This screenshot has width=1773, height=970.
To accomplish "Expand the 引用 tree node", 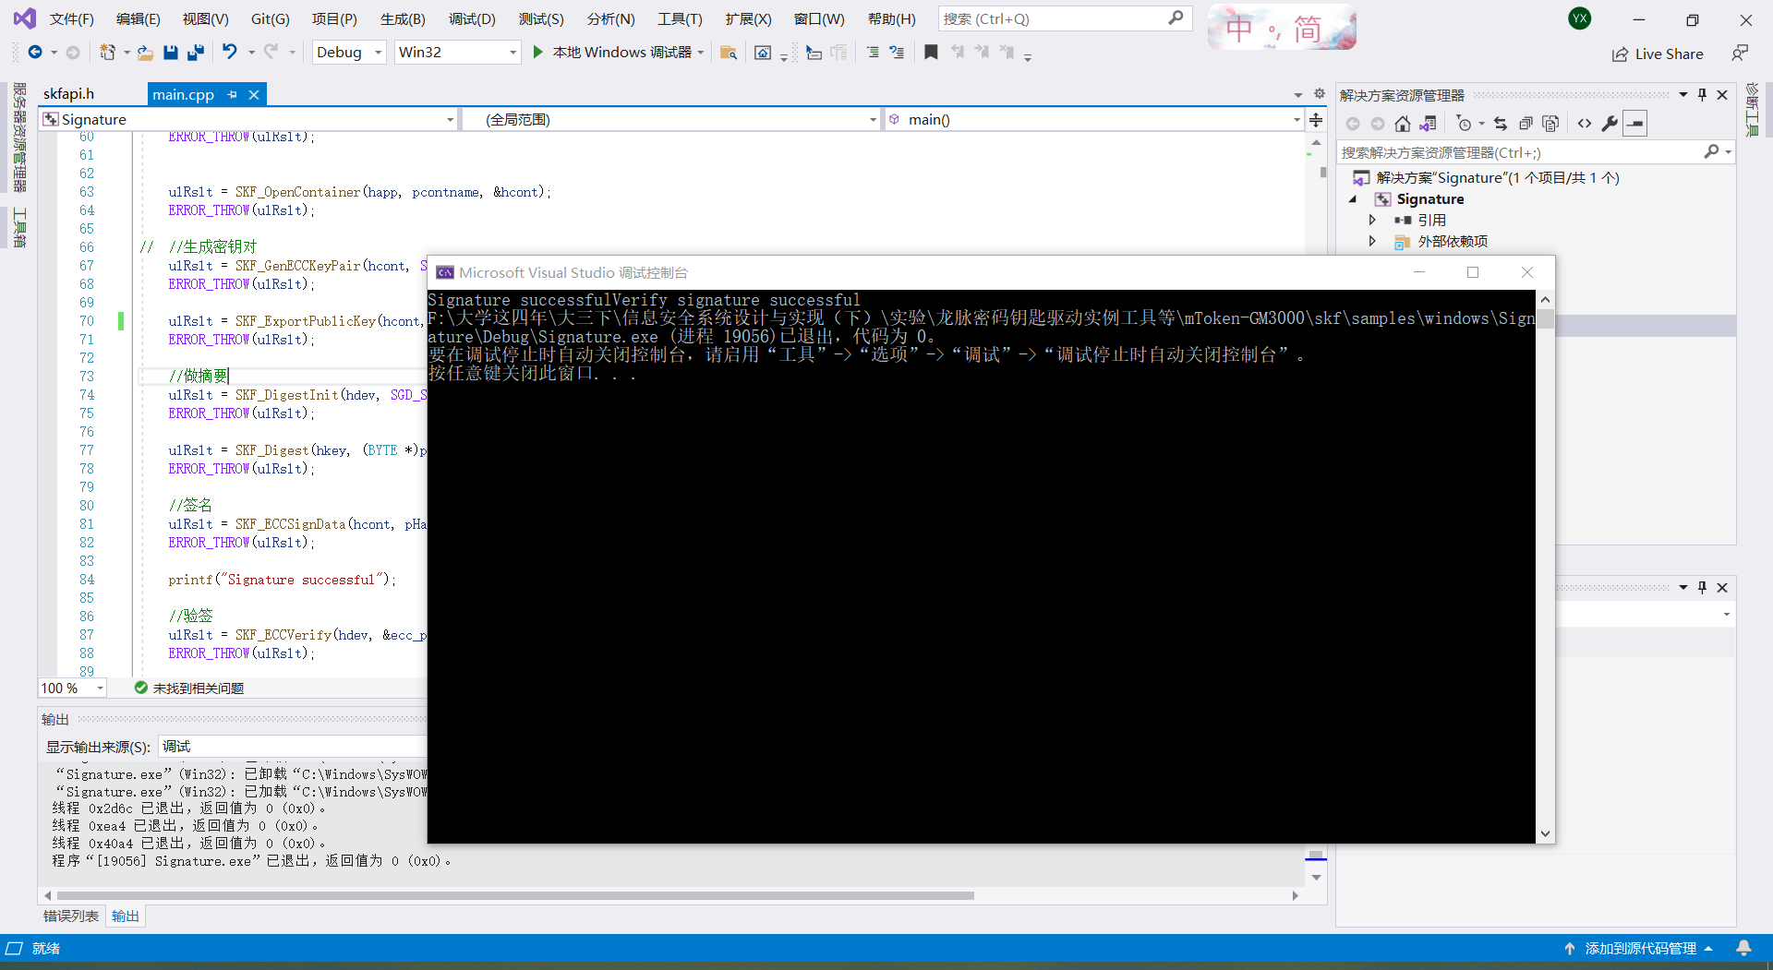I will 1372,220.
